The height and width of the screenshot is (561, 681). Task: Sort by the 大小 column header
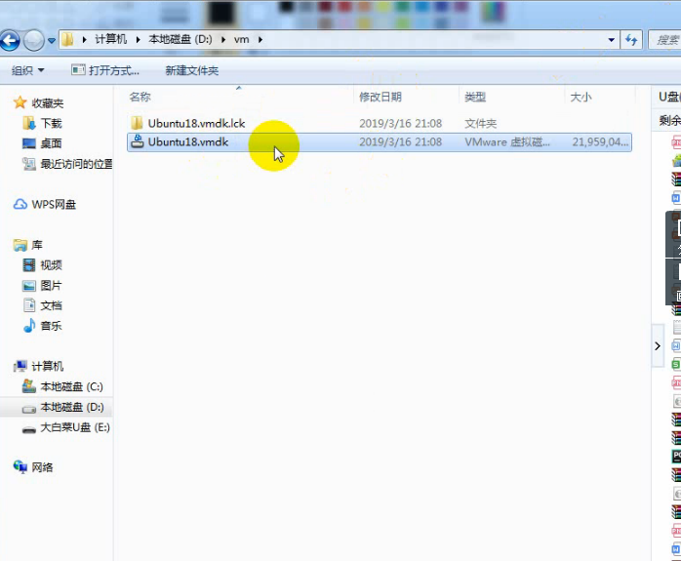click(581, 97)
